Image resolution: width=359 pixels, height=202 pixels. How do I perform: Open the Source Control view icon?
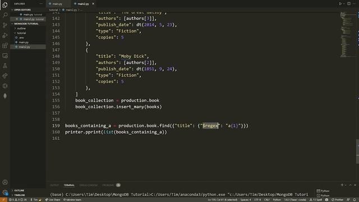coord(5,25)
